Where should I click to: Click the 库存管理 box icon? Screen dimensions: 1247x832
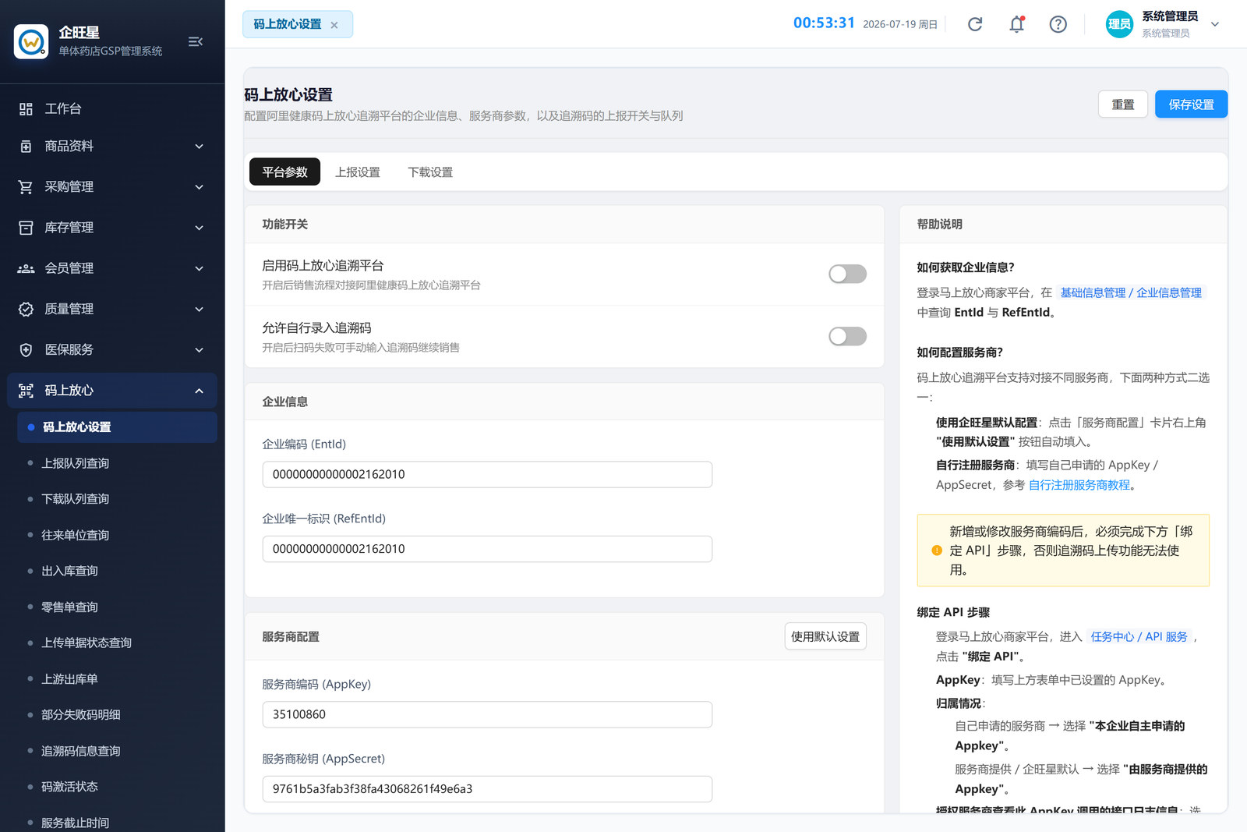coord(26,228)
